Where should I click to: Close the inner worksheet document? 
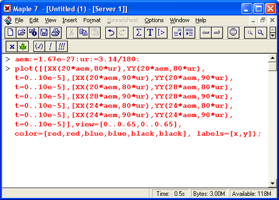click(x=272, y=20)
